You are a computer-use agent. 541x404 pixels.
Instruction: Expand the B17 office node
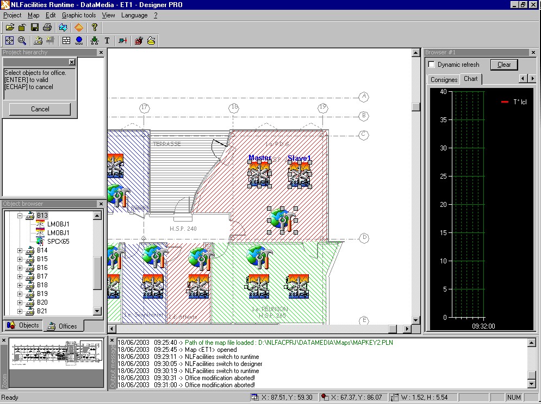[20, 276]
